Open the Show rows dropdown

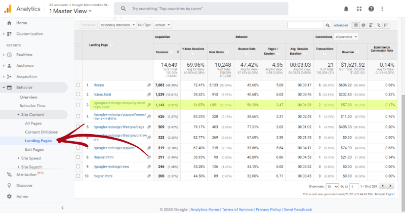click(x=332, y=186)
